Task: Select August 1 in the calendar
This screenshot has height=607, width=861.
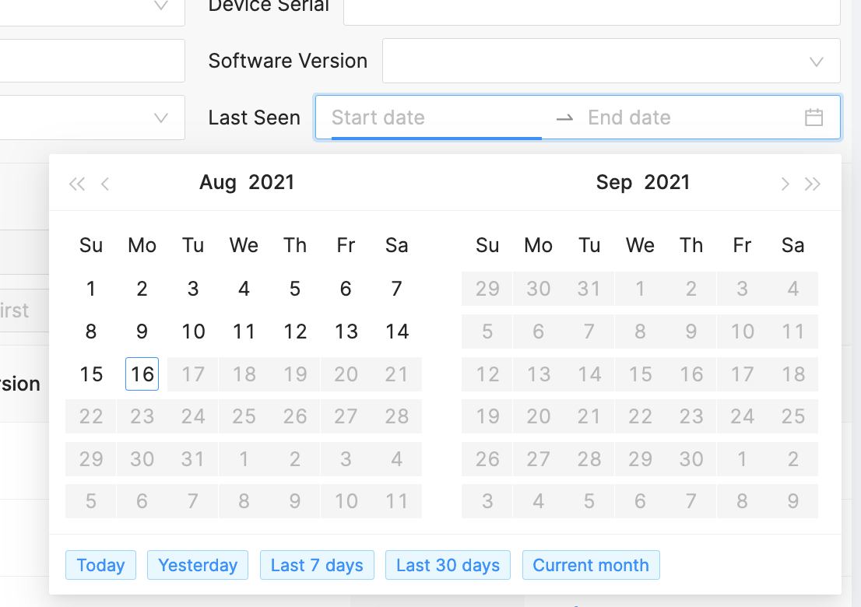Action: [x=91, y=289]
